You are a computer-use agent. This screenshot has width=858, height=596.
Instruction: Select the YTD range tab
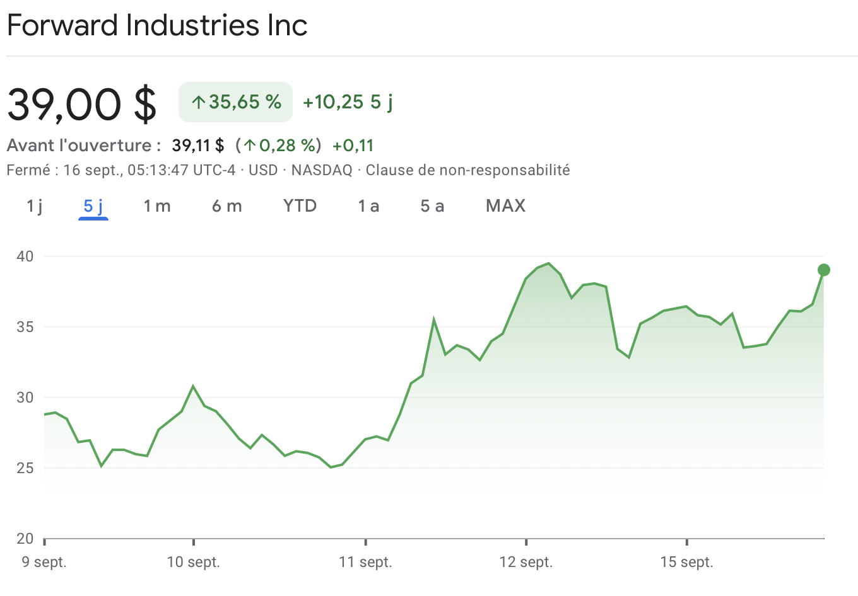tap(300, 206)
